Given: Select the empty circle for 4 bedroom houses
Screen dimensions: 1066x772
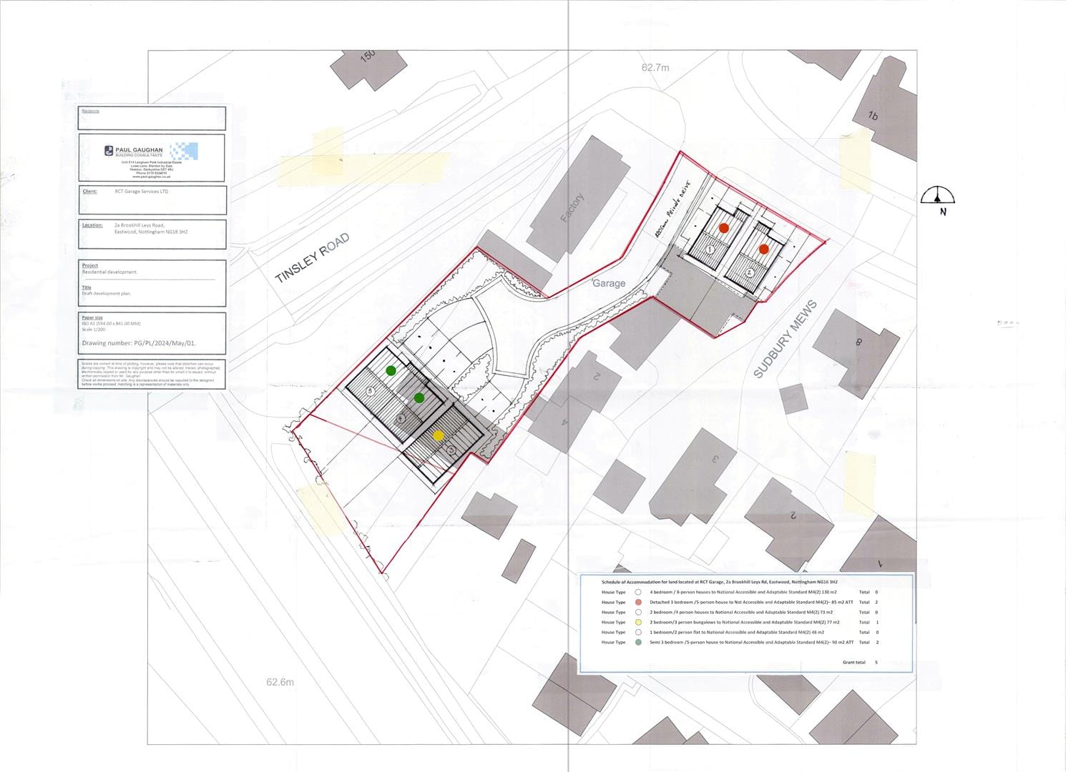Looking at the screenshot, I should (x=638, y=593).
